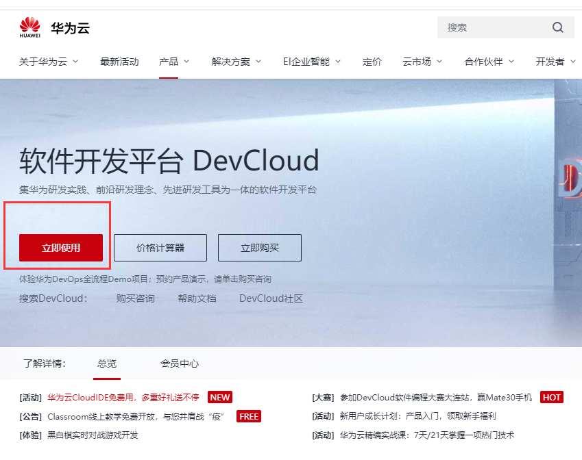This screenshot has height=460, width=582.
Task: Click the 搜索DevCloud: label
Action: [53, 298]
